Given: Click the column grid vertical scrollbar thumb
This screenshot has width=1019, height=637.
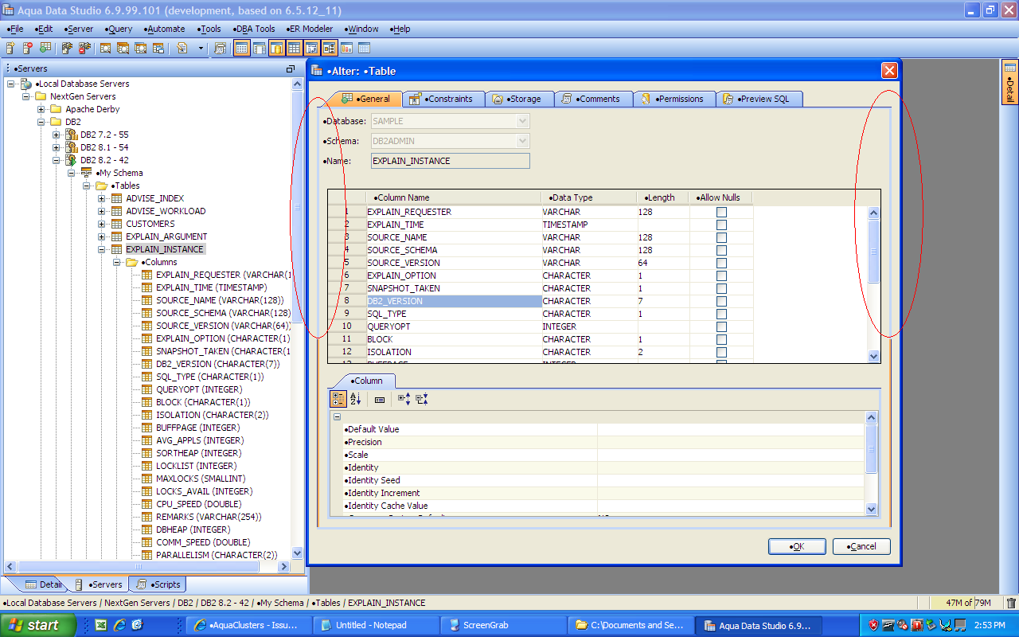Looking at the screenshot, I should click(x=873, y=251).
